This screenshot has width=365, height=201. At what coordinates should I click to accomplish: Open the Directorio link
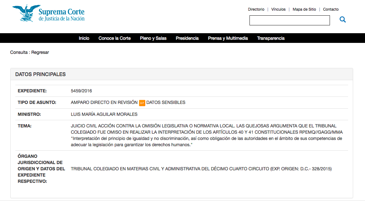[256, 9]
